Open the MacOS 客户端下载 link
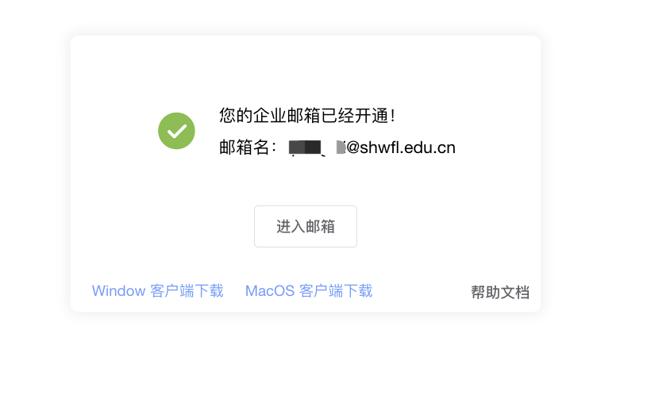Screen dimensions: 651x395 (x=309, y=291)
